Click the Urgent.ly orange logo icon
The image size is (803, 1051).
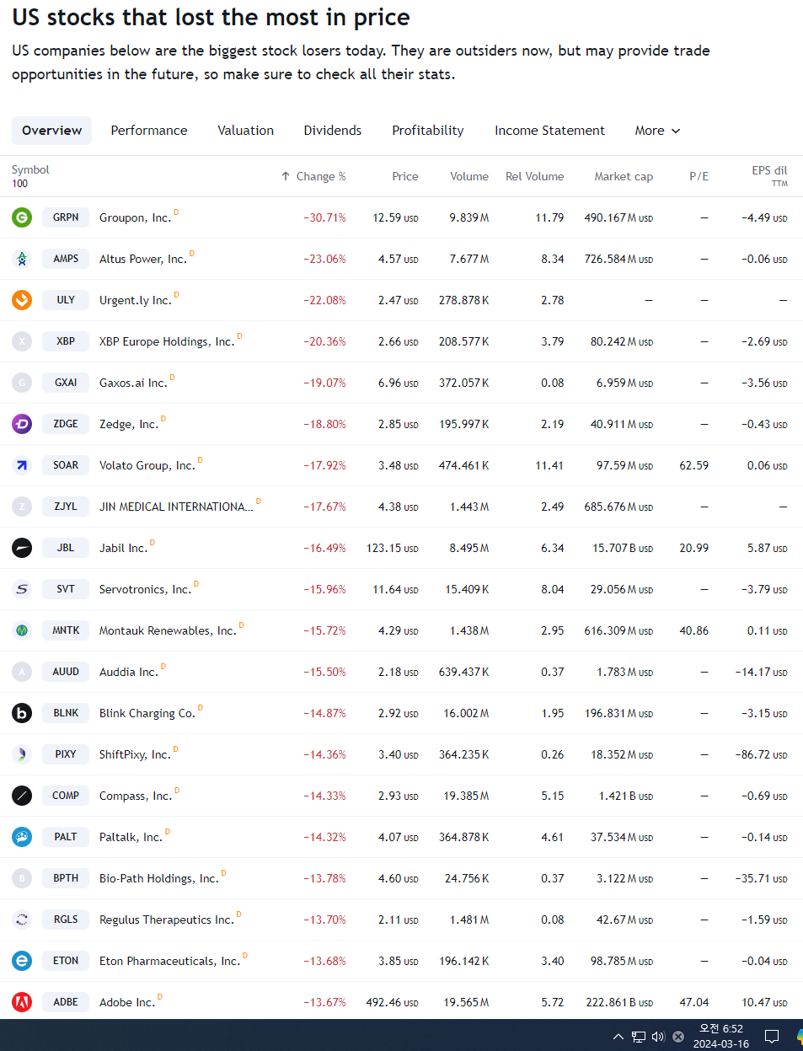coord(22,300)
